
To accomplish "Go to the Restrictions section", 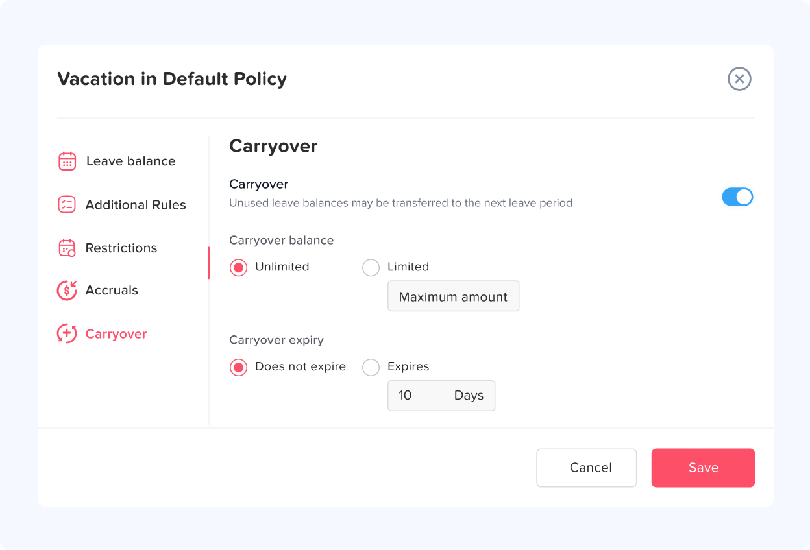I will [121, 248].
